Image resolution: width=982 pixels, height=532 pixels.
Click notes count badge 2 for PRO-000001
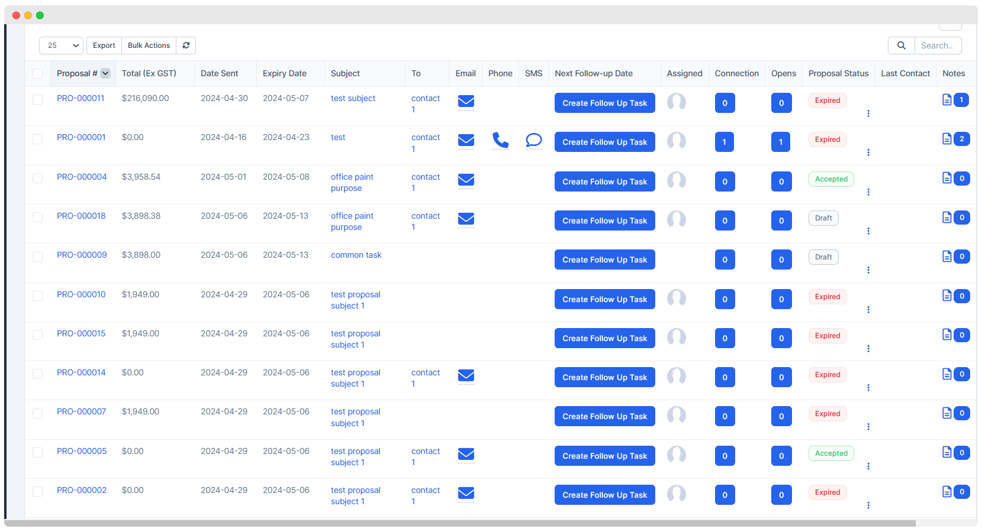[962, 139]
